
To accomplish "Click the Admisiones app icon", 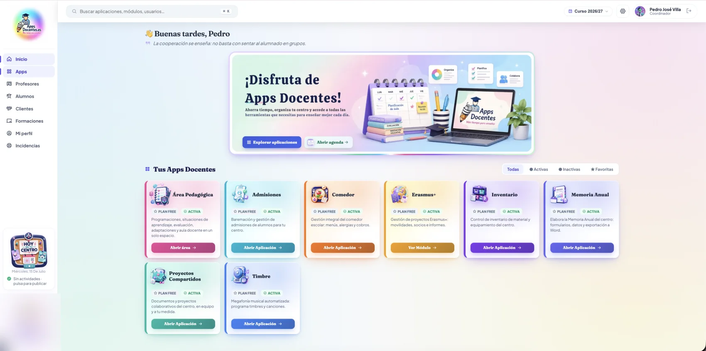I will click(240, 194).
